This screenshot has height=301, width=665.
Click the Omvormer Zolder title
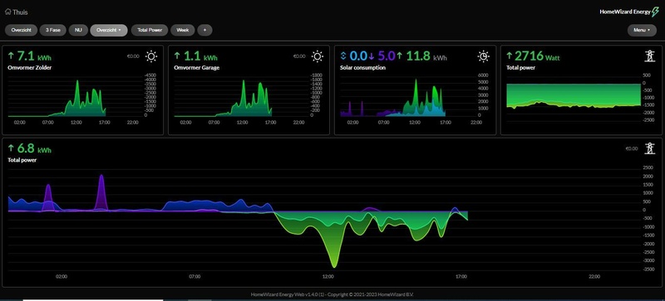click(30, 67)
